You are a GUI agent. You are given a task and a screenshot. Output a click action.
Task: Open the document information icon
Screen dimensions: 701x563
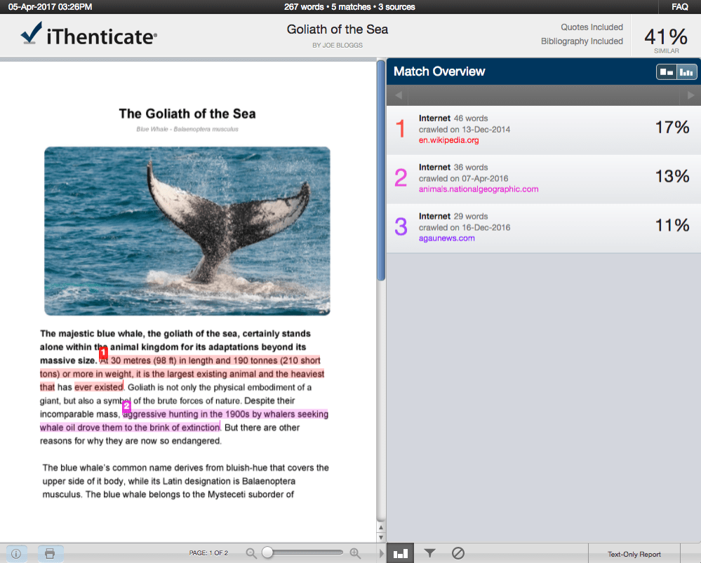[x=15, y=553]
